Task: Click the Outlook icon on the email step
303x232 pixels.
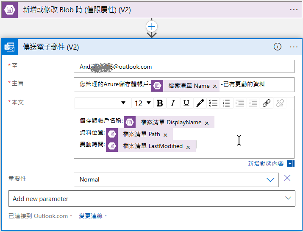Action: click(x=9, y=47)
